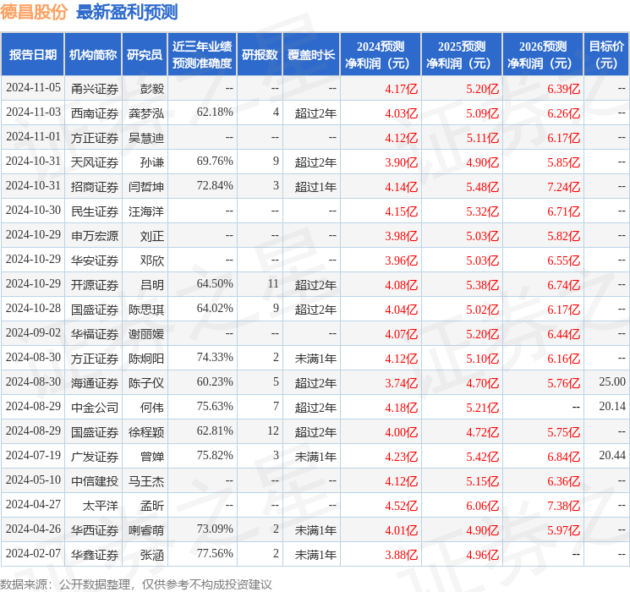630x592 pixels.
Task: Select the 报告日期 column header
Action: pyautogui.click(x=33, y=55)
